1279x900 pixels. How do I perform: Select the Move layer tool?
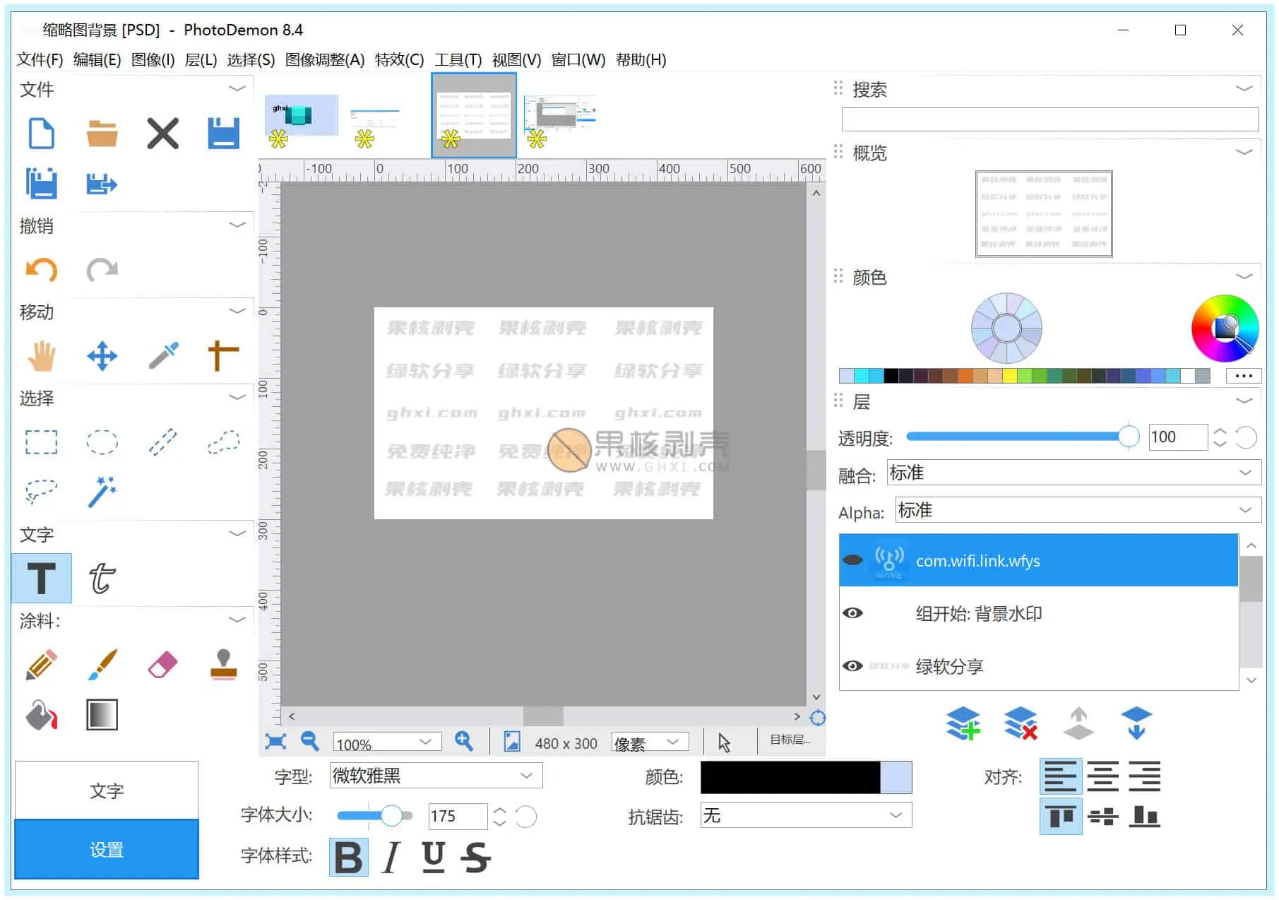pyautogui.click(x=102, y=356)
